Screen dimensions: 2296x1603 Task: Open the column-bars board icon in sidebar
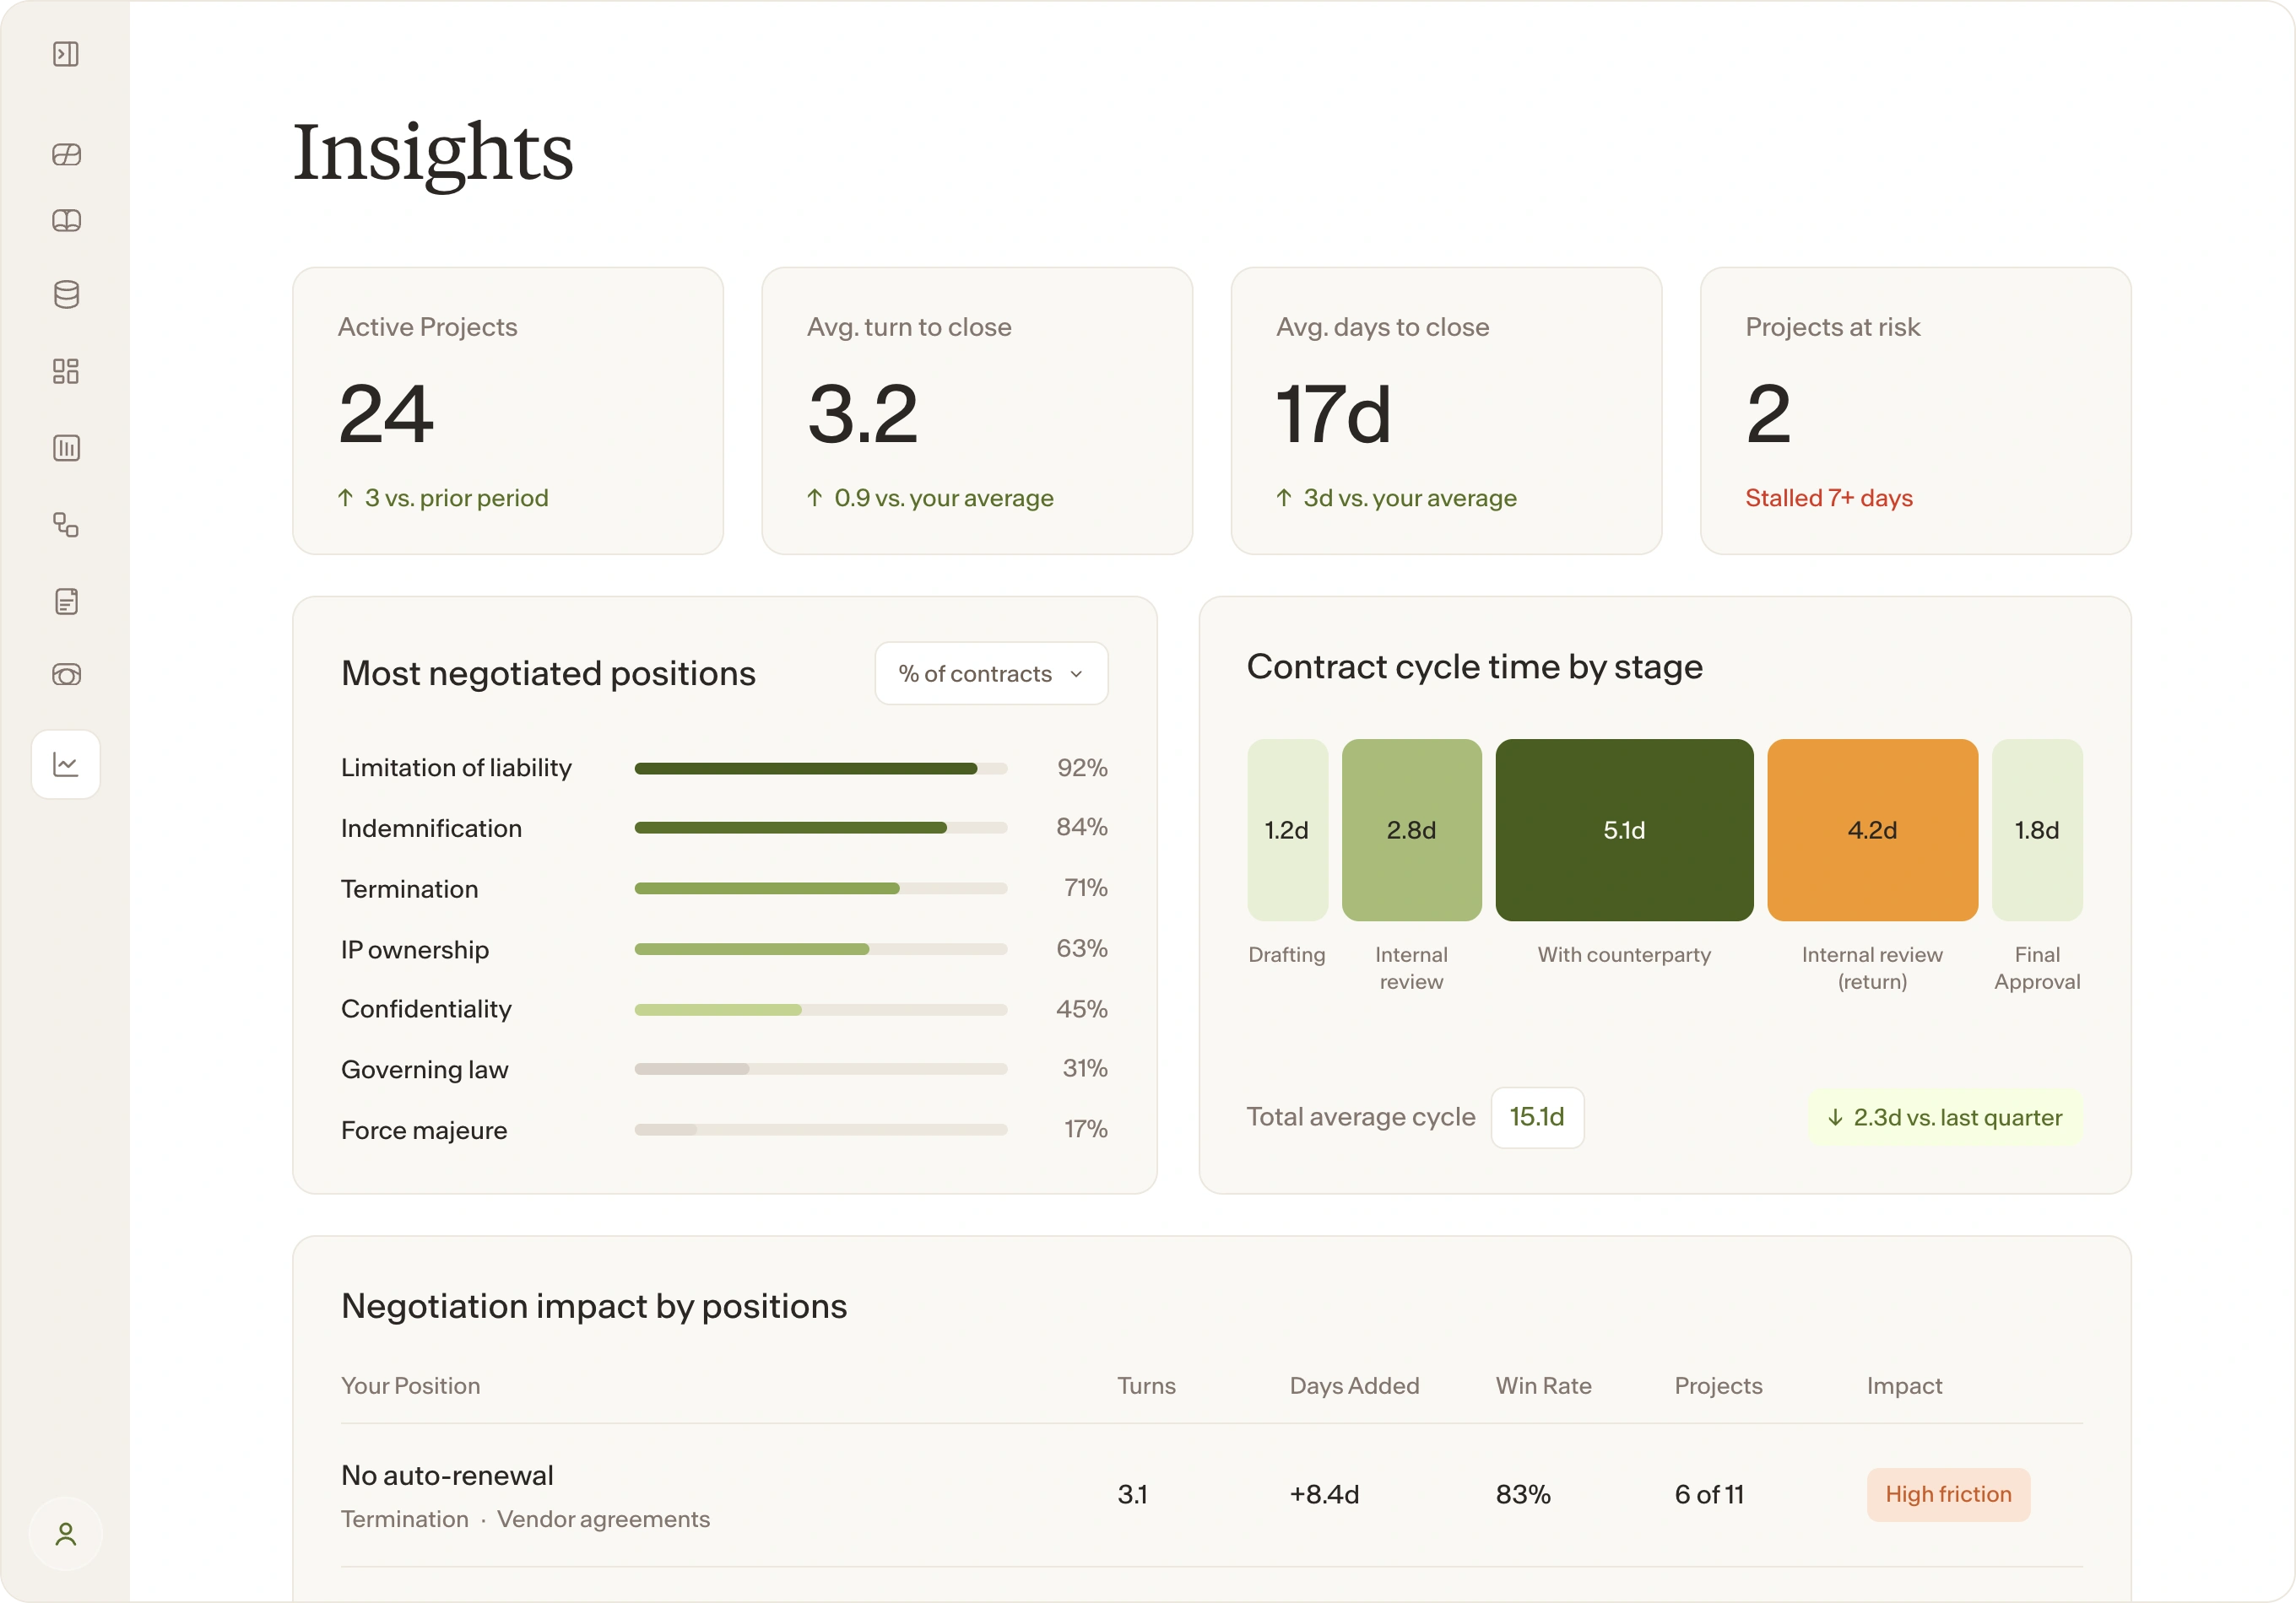point(66,448)
